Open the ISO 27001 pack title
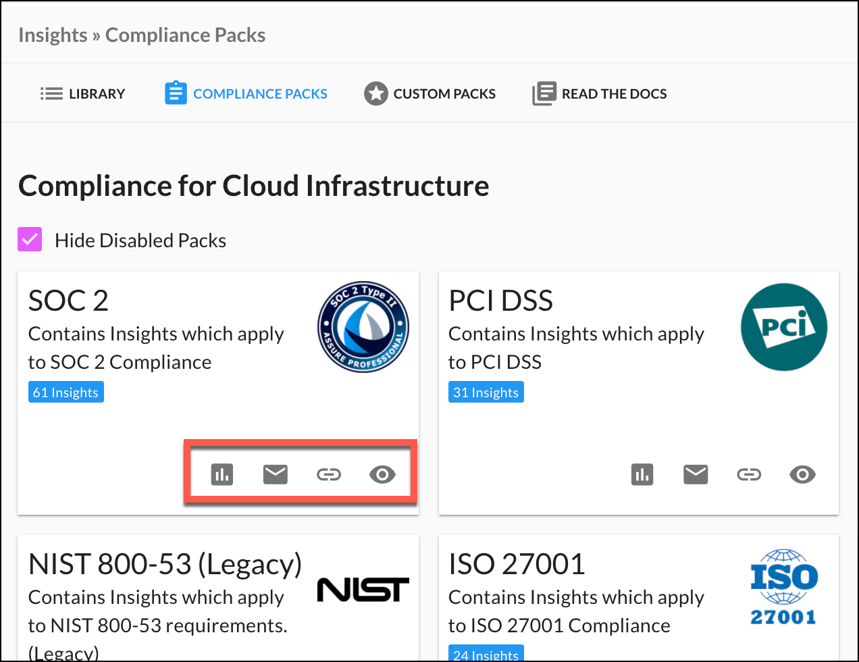This screenshot has height=662, width=859. [x=517, y=564]
